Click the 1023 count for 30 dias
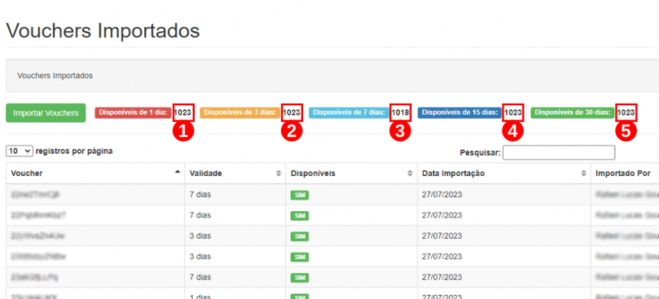This screenshot has width=659, height=299. 626,112
